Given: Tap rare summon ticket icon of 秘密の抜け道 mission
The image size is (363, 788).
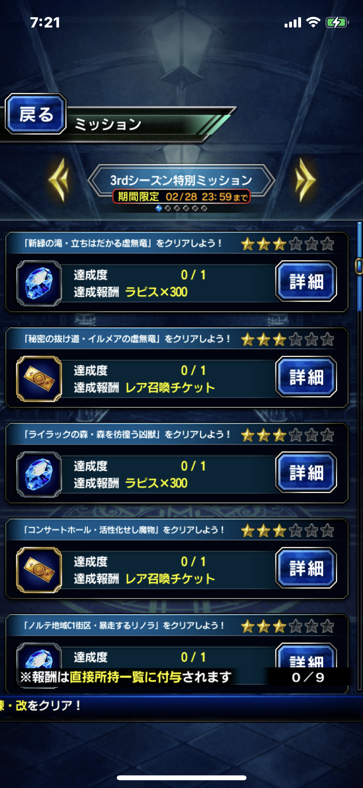Looking at the screenshot, I should (x=39, y=379).
